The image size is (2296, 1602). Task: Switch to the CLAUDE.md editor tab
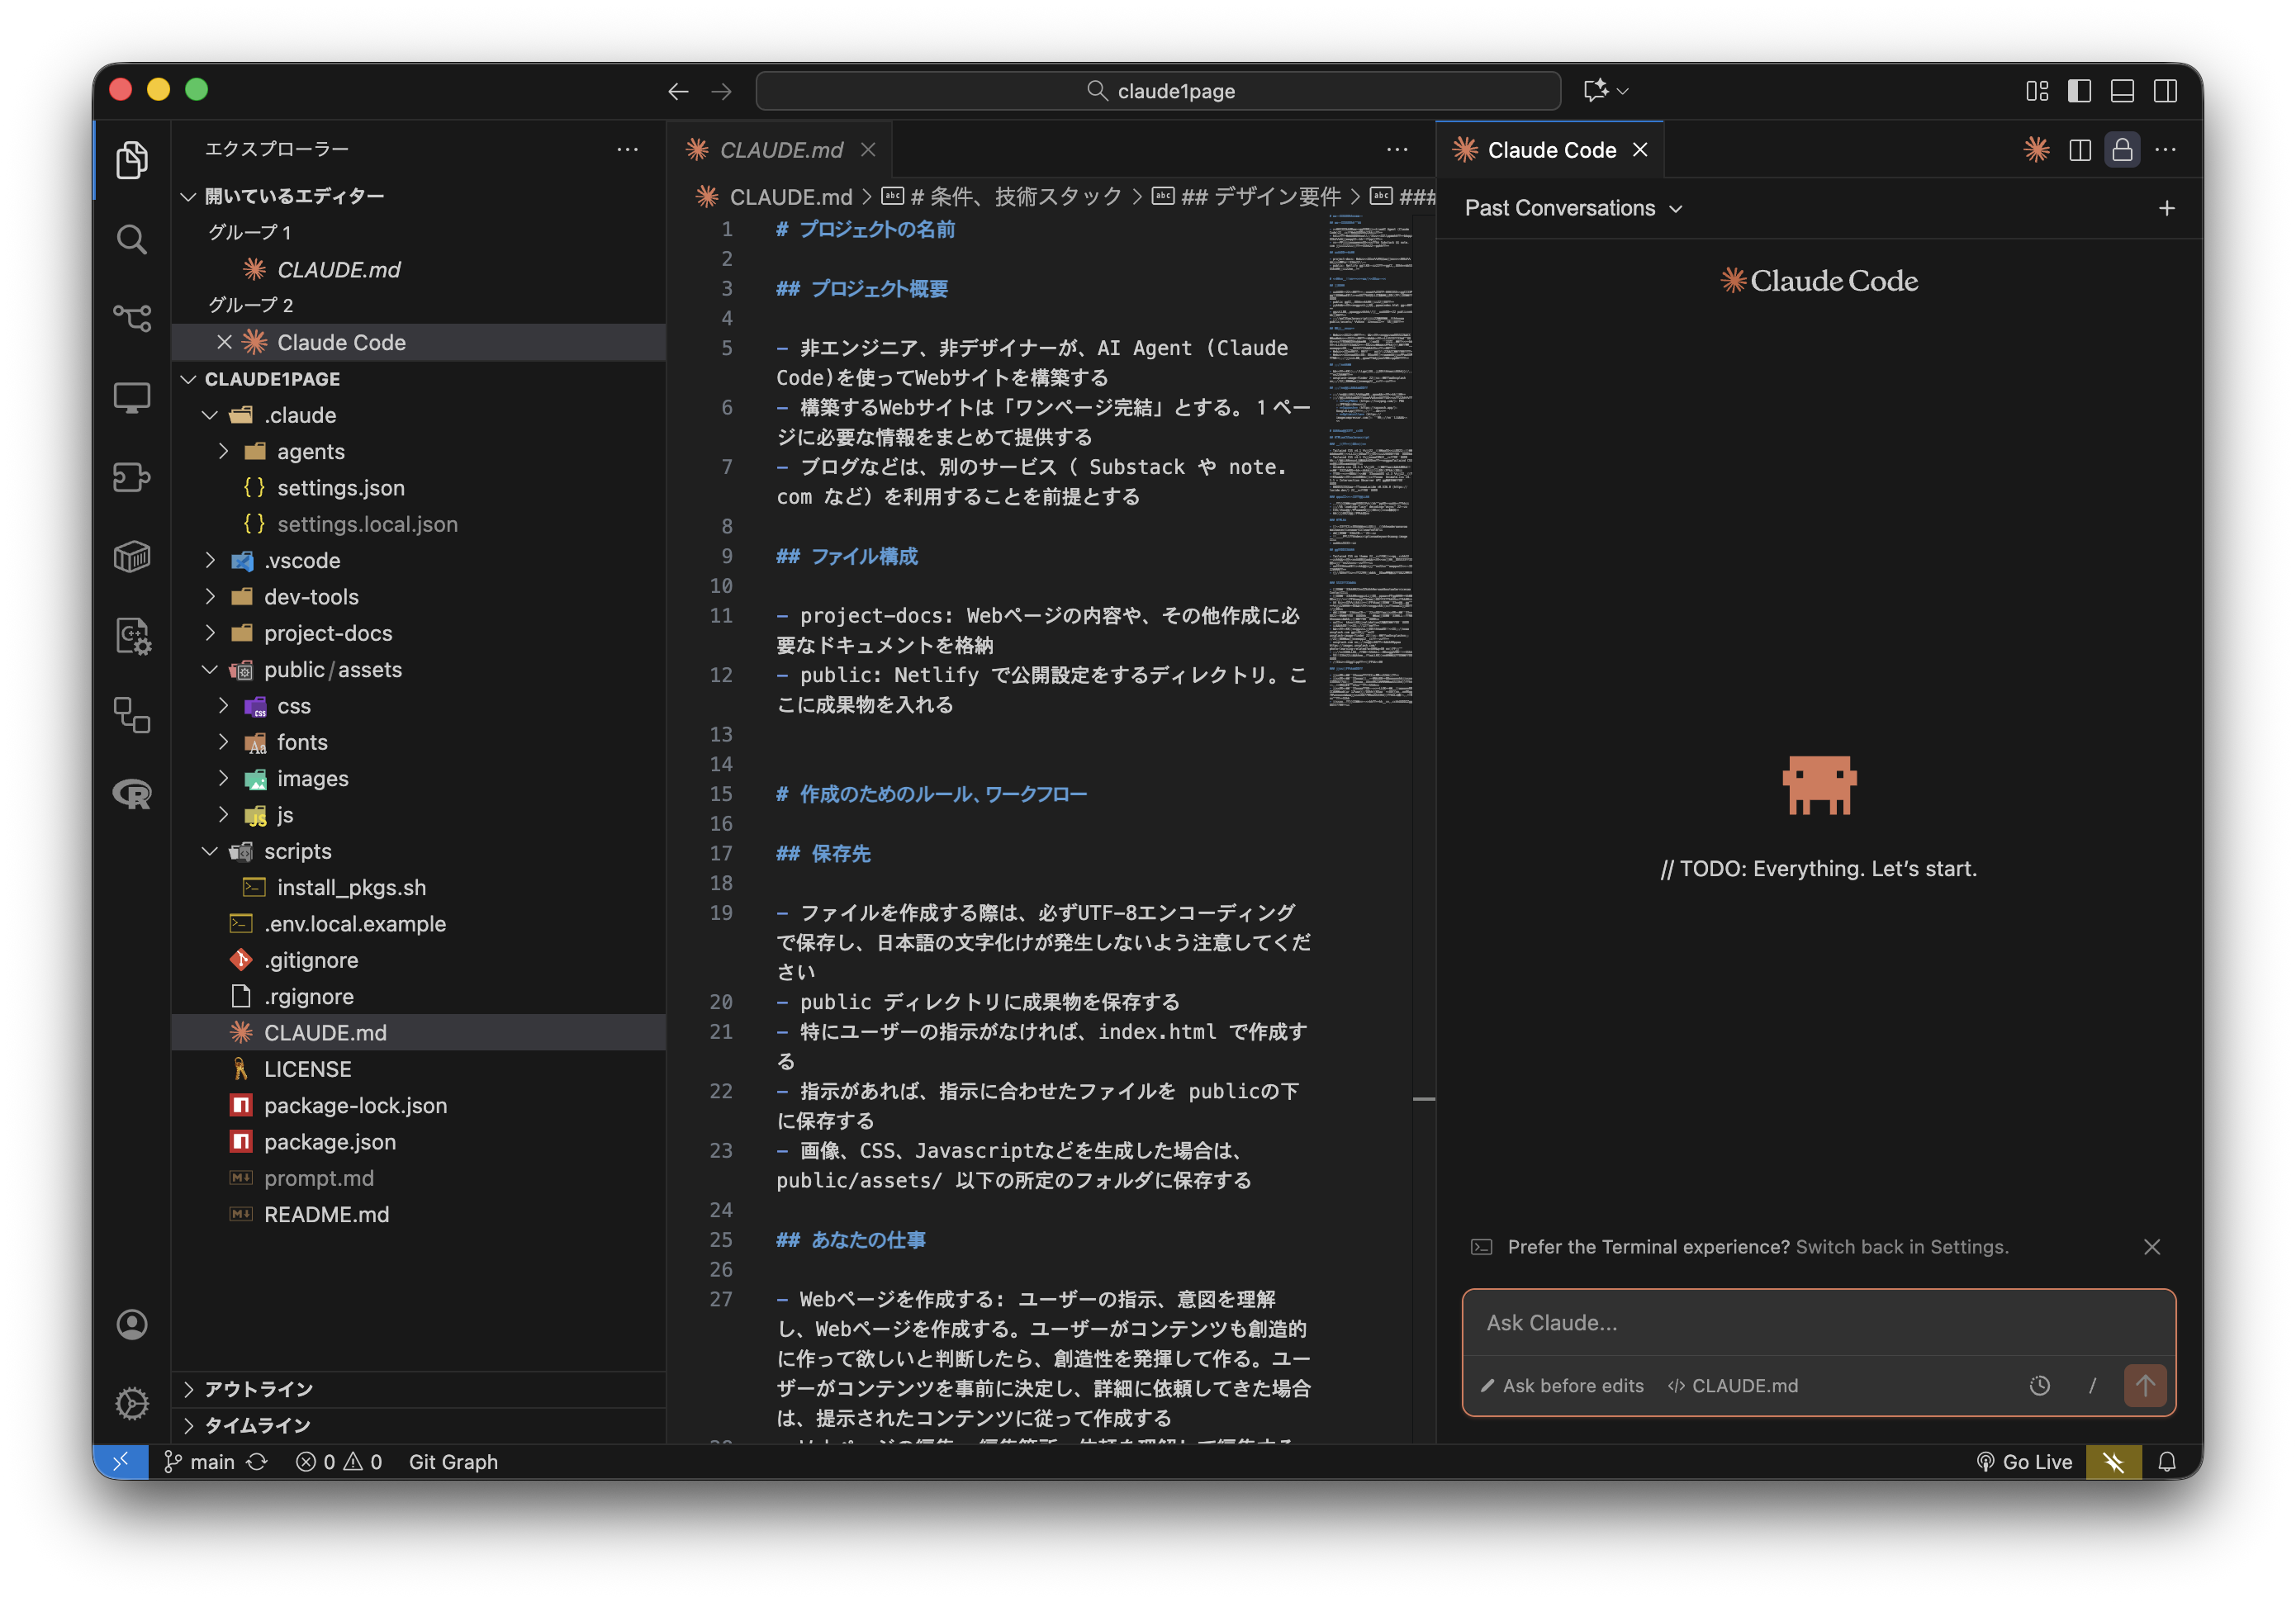click(782, 149)
